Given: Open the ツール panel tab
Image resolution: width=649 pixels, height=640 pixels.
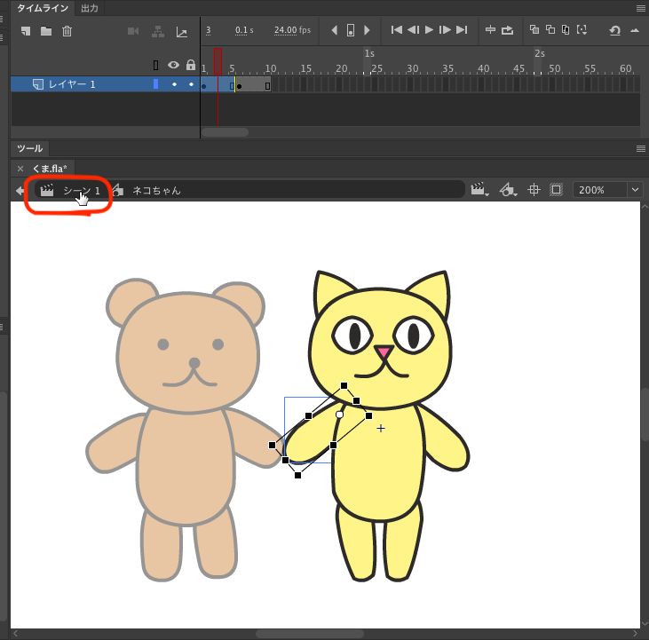Looking at the screenshot, I should click(30, 148).
